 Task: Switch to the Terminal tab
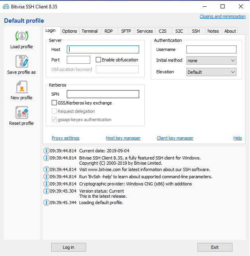(x=90, y=31)
